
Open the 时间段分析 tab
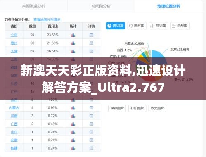click(x=101, y=6)
